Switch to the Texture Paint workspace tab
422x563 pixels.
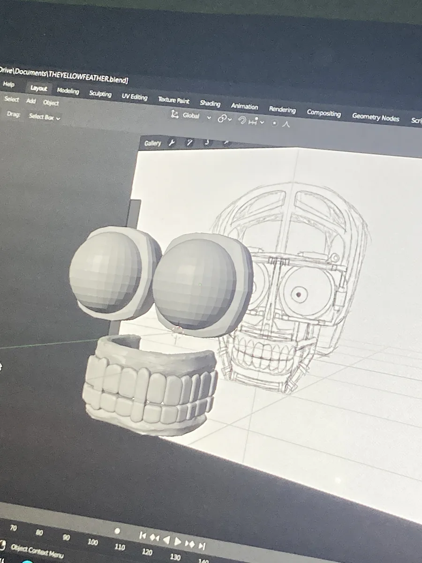coord(173,100)
